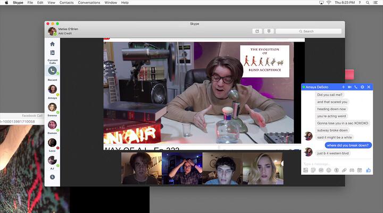Select the Current Calls phone icon
Image resolution: width=383 pixels, height=213 pixels.
52,70
